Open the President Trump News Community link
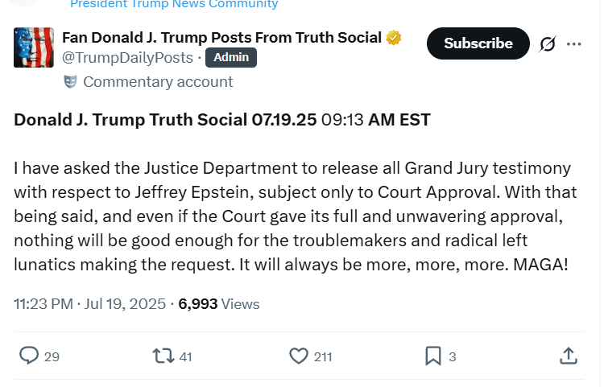This screenshot has height=387, width=604. point(174,4)
